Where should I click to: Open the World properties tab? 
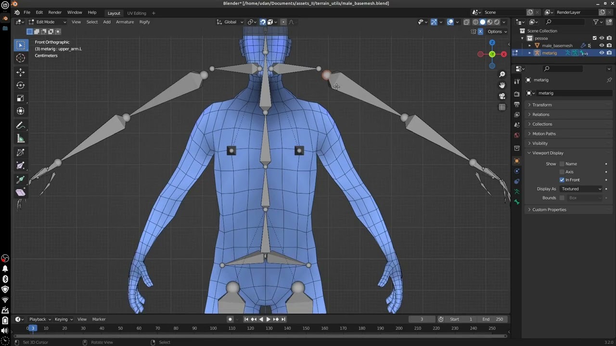pos(517,136)
